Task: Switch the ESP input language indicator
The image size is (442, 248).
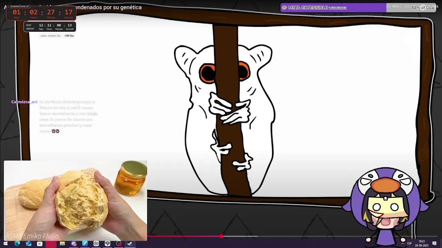Action: click(410, 244)
